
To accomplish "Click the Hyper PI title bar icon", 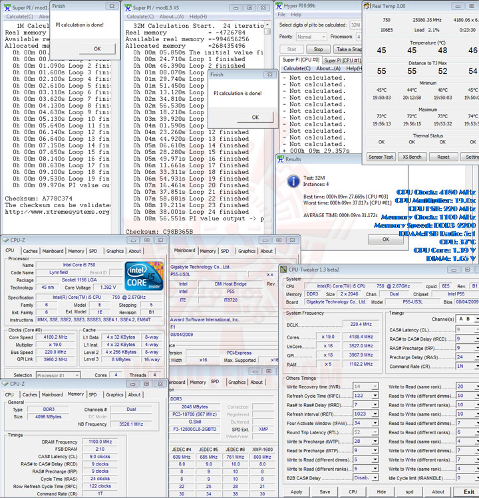I will [279, 5].
